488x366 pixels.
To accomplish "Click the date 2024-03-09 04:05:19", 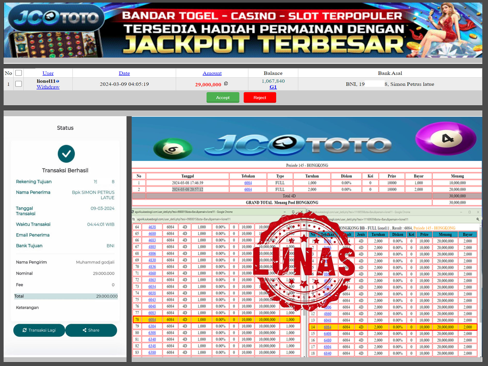I will tap(124, 84).
